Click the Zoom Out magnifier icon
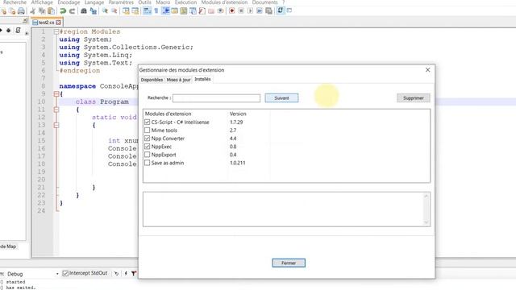Image resolution: width=516 pixels, height=290 pixels. (114, 10)
